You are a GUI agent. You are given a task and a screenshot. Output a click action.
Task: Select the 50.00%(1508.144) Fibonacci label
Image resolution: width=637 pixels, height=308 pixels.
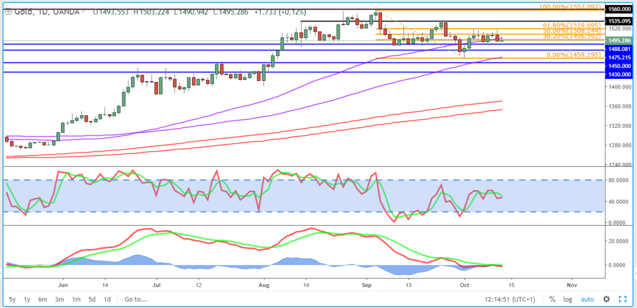pyautogui.click(x=572, y=31)
